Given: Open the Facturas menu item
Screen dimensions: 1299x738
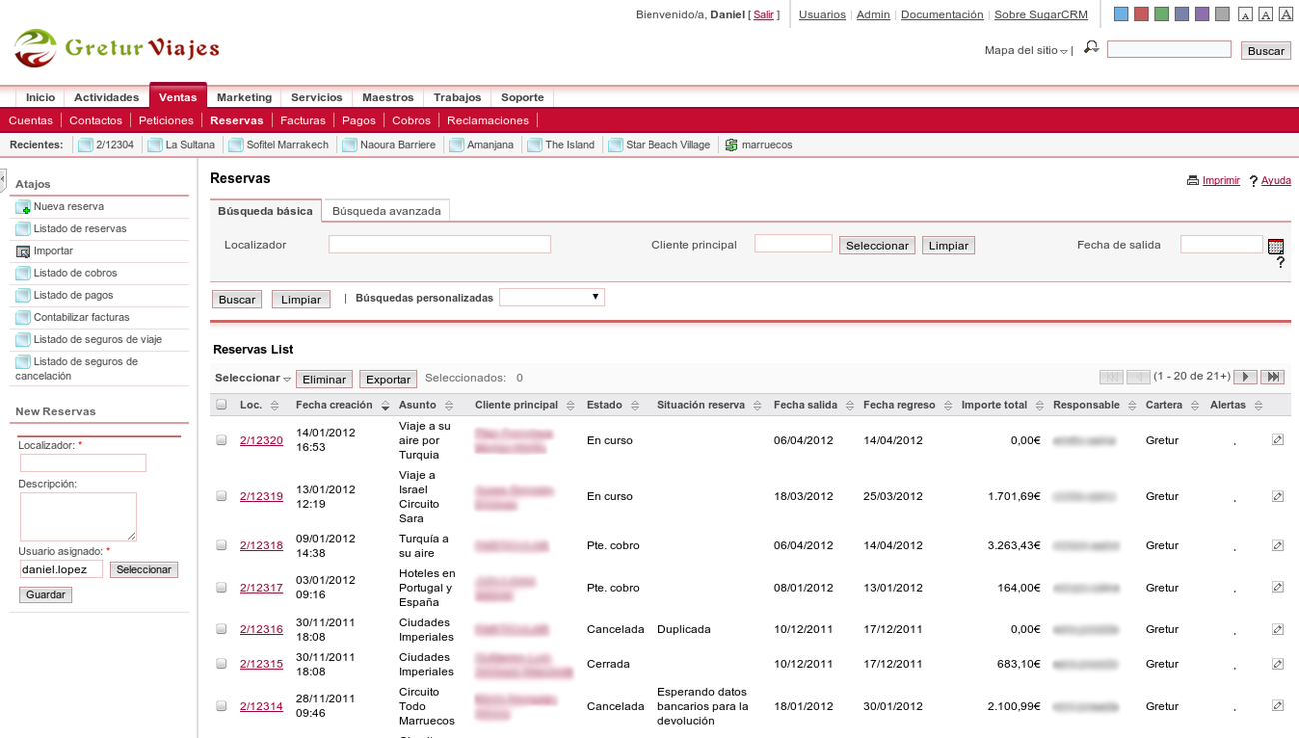Looking at the screenshot, I should 303,119.
